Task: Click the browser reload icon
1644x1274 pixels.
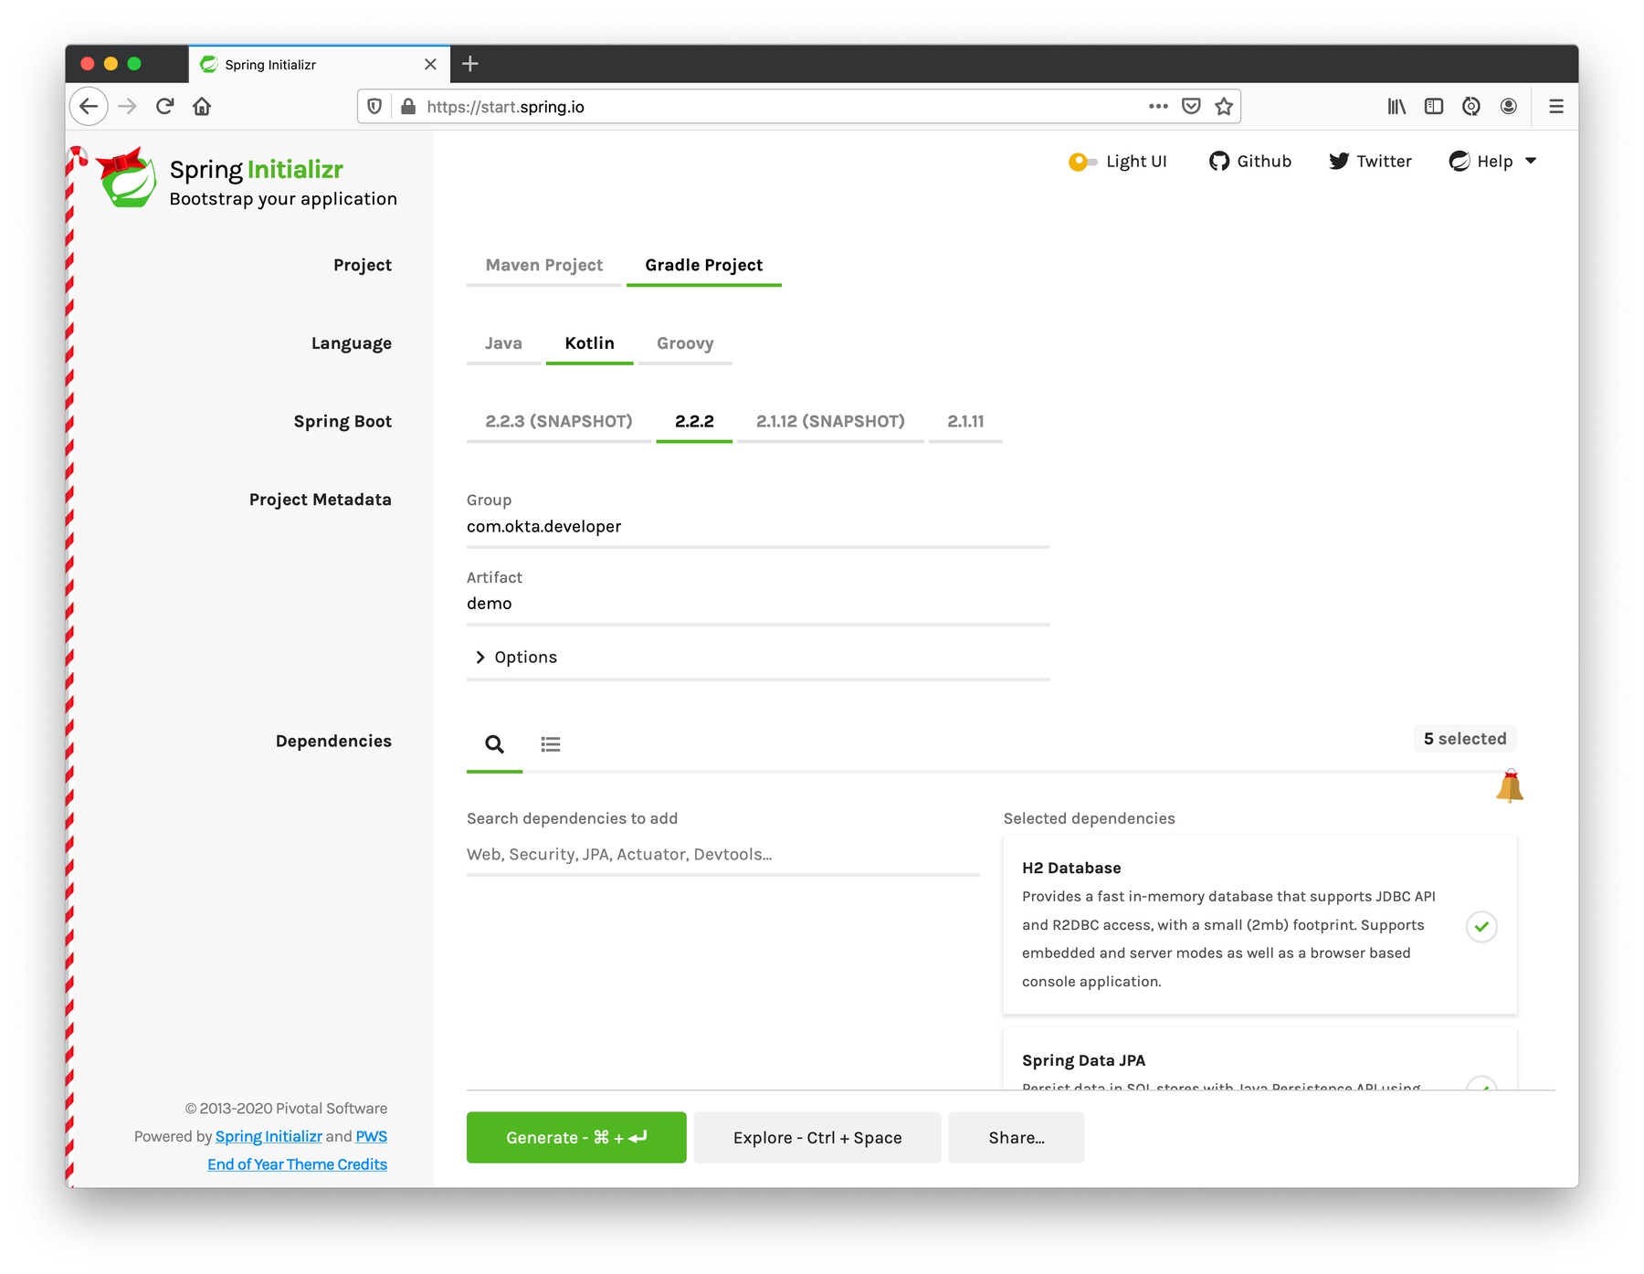Action: coord(165,107)
